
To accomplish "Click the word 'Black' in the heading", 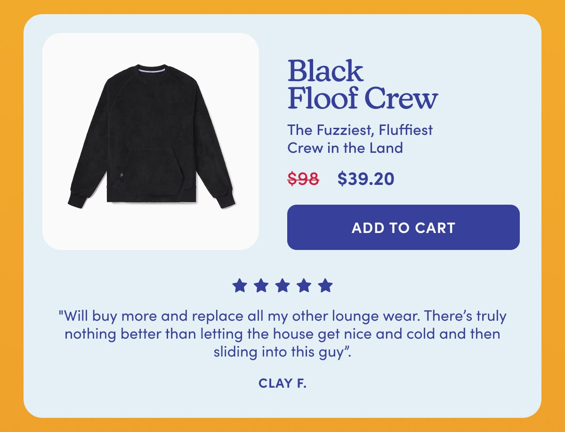I will pos(325,71).
